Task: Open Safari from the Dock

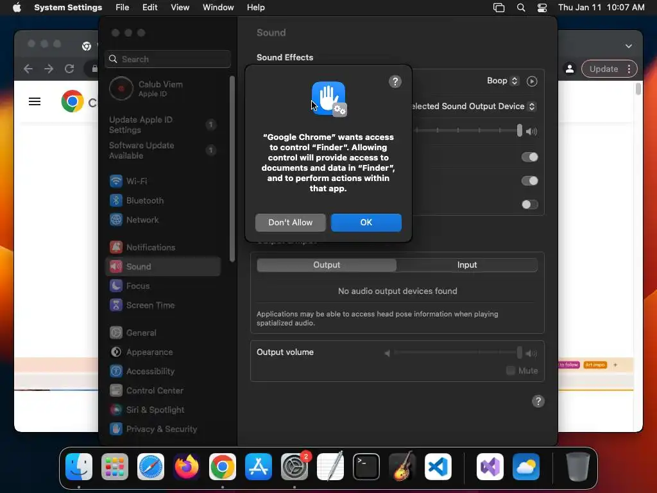Action: point(151,467)
